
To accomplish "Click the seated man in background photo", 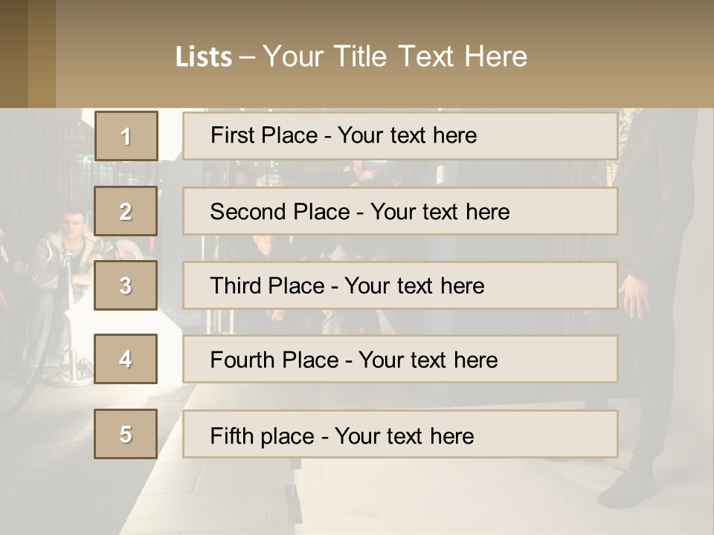I will coord(68,255).
